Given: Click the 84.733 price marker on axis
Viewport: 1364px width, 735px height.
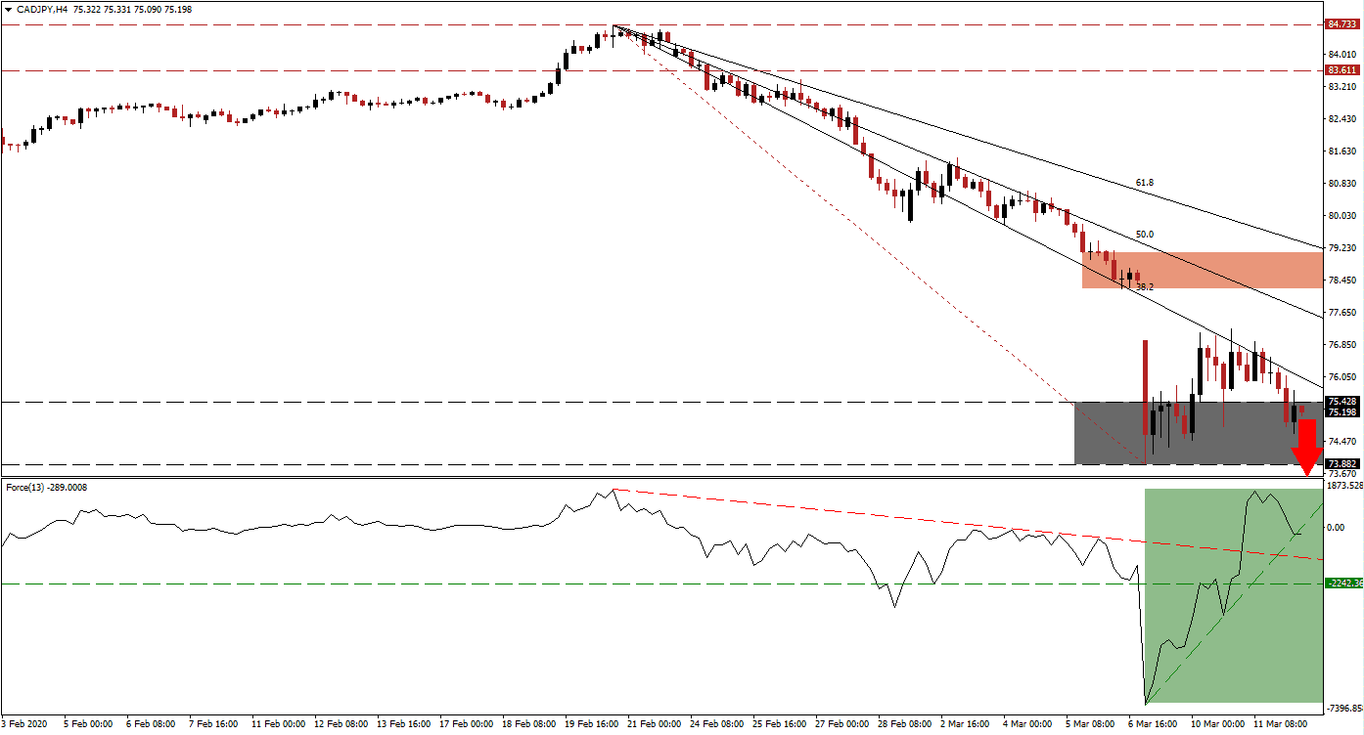Looking at the screenshot, I should [x=1341, y=23].
